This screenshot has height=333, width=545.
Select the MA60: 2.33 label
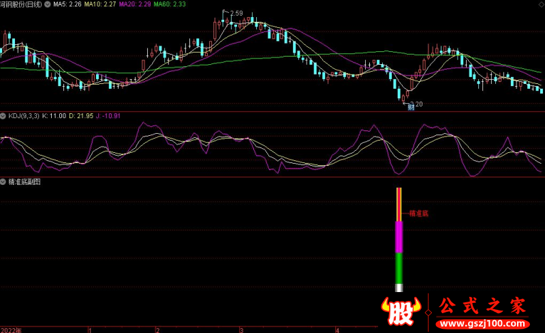point(170,4)
